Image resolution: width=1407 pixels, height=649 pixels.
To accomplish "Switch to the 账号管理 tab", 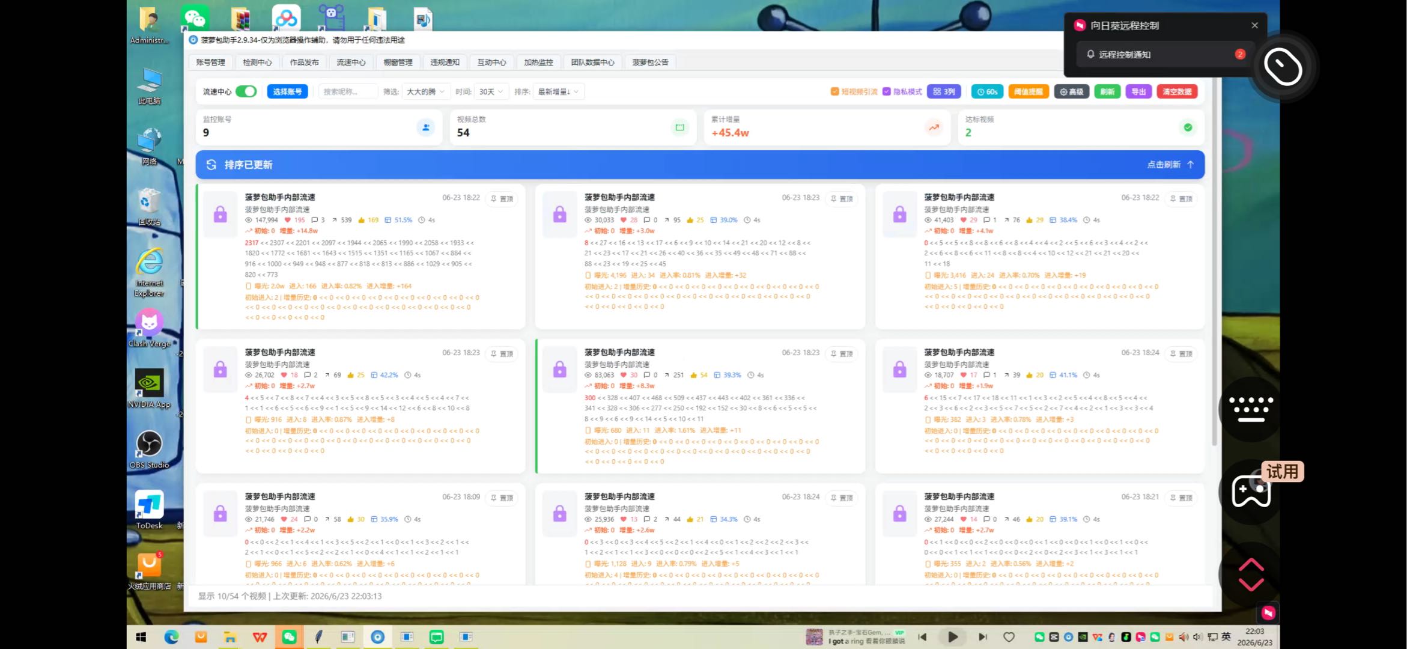I will pyautogui.click(x=210, y=62).
